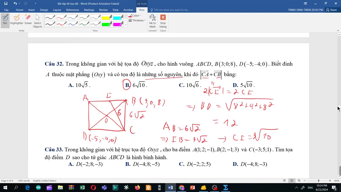Open the pen Color dropdown
The width and height of the screenshot is (341, 192).
tap(135, 16)
